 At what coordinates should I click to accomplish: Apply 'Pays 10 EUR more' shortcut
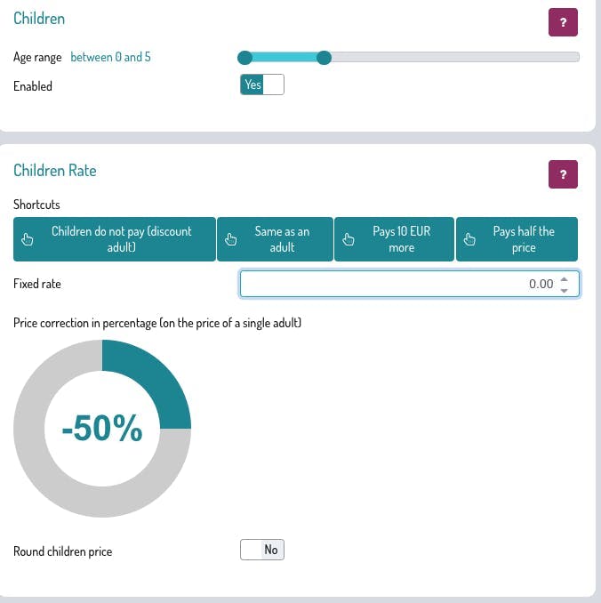click(x=401, y=239)
